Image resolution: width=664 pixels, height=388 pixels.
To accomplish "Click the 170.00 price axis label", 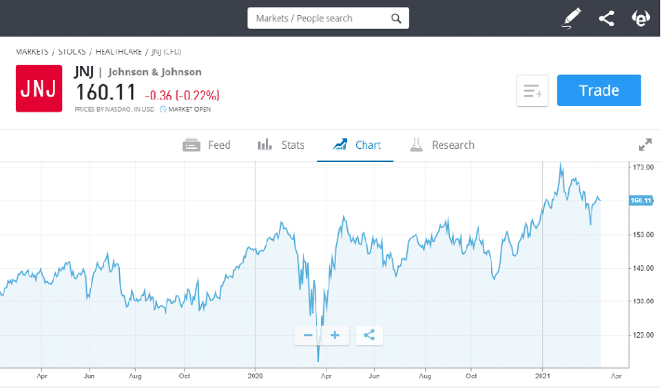I will point(643,167).
